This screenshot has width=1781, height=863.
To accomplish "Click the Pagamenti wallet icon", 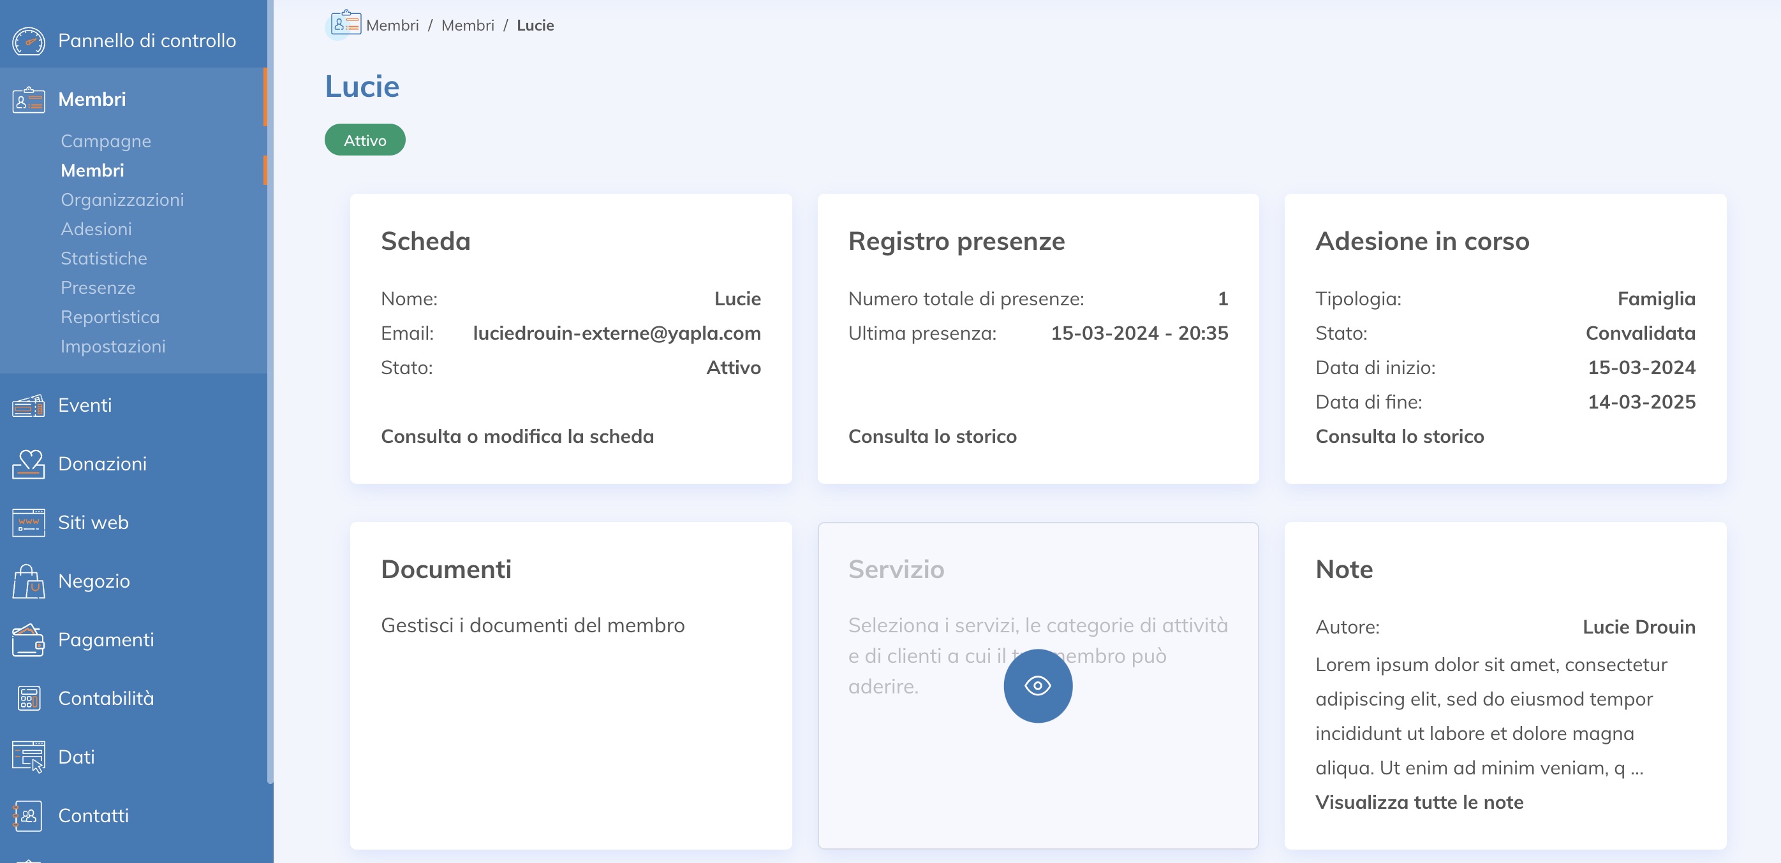I will 28,640.
